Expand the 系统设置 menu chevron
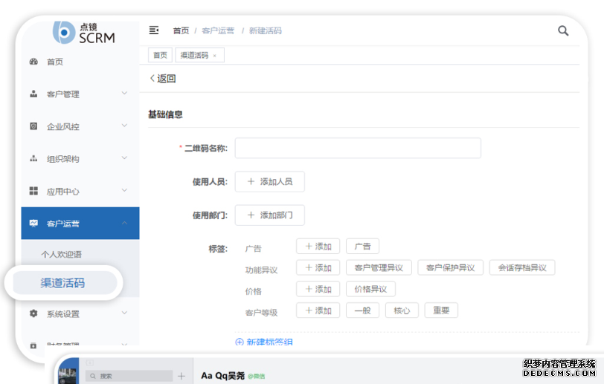 point(124,313)
